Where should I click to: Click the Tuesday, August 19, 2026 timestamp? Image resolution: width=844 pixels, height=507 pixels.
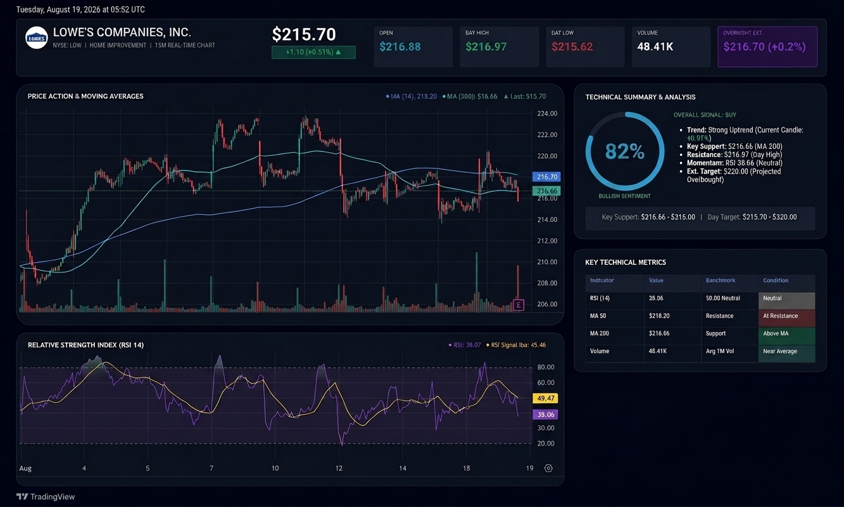pyautogui.click(x=80, y=10)
